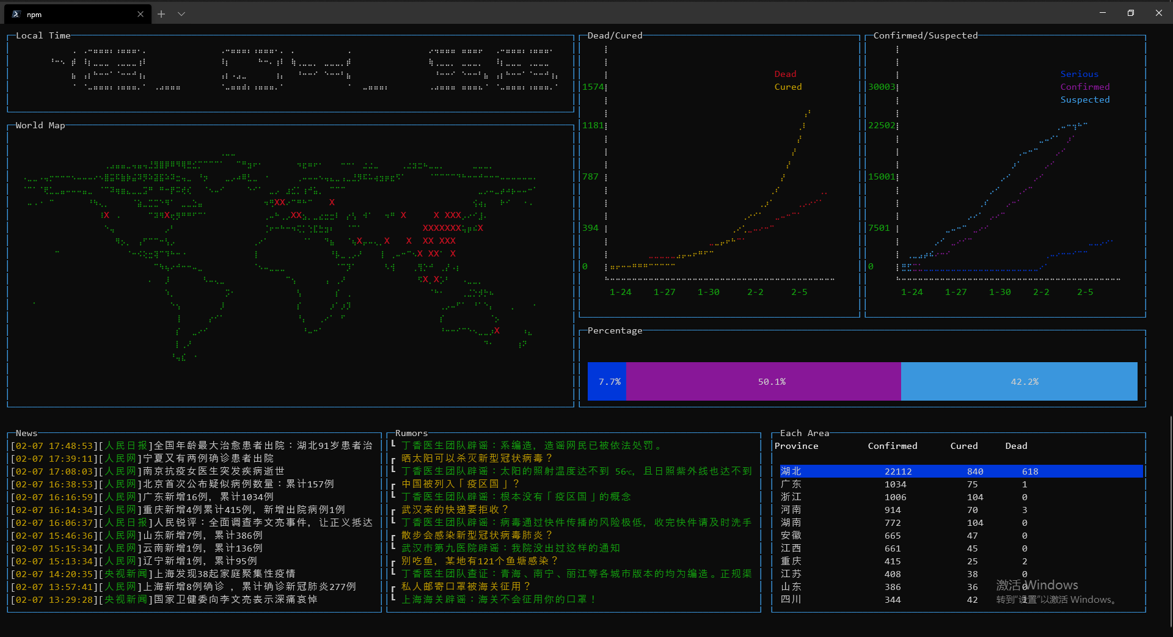The height and width of the screenshot is (637, 1173).
Task: Click rumor 晒太阳可以杀灭新型冠状病毒
Action: (477, 459)
